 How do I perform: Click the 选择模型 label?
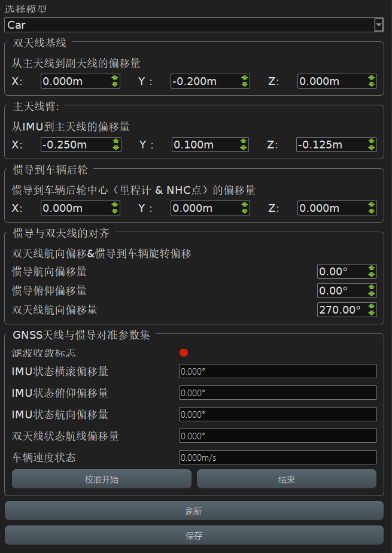click(25, 9)
